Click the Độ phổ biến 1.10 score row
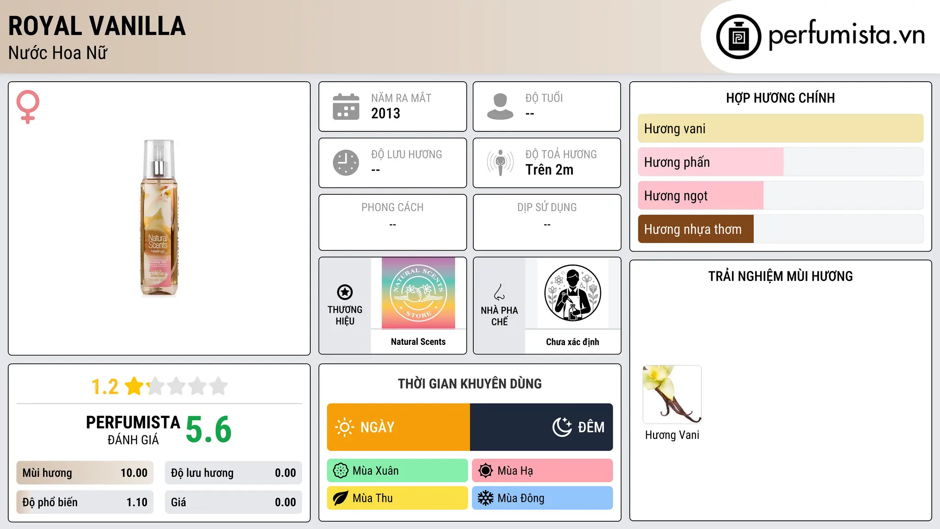This screenshot has height=529, width=940. (85, 502)
